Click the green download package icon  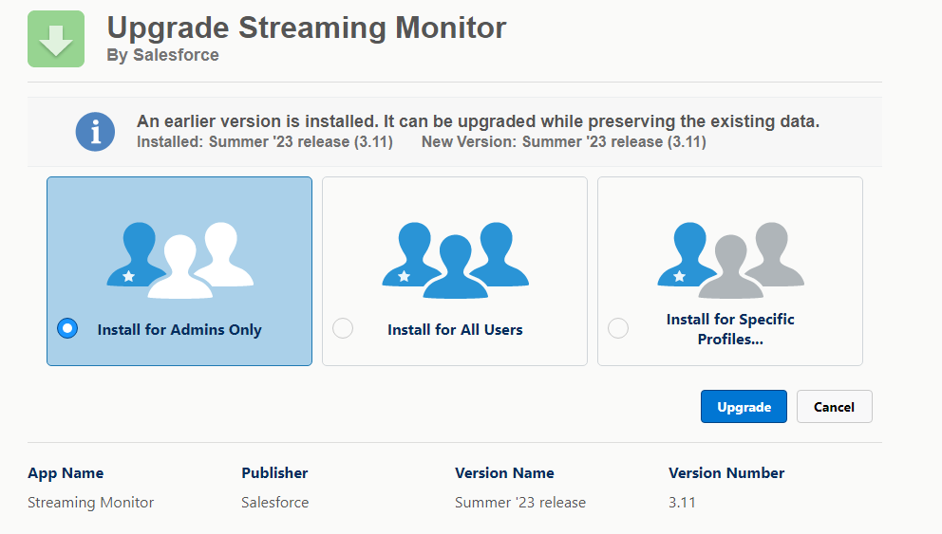[x=56, y=39]
